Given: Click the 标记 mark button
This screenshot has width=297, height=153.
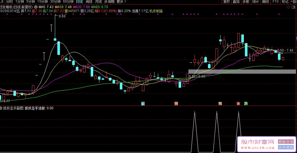Looking at the screenshot, I should (285, 2).
